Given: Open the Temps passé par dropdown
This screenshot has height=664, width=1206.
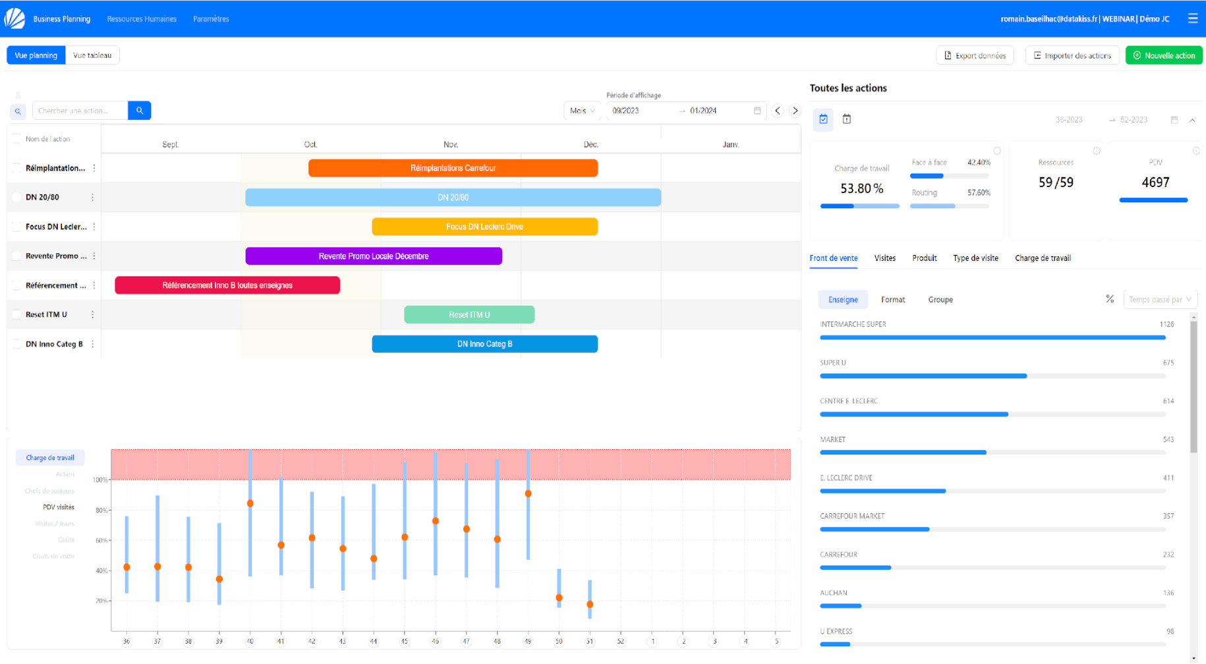Looking at the screenshot, I should click(1160, 299).
